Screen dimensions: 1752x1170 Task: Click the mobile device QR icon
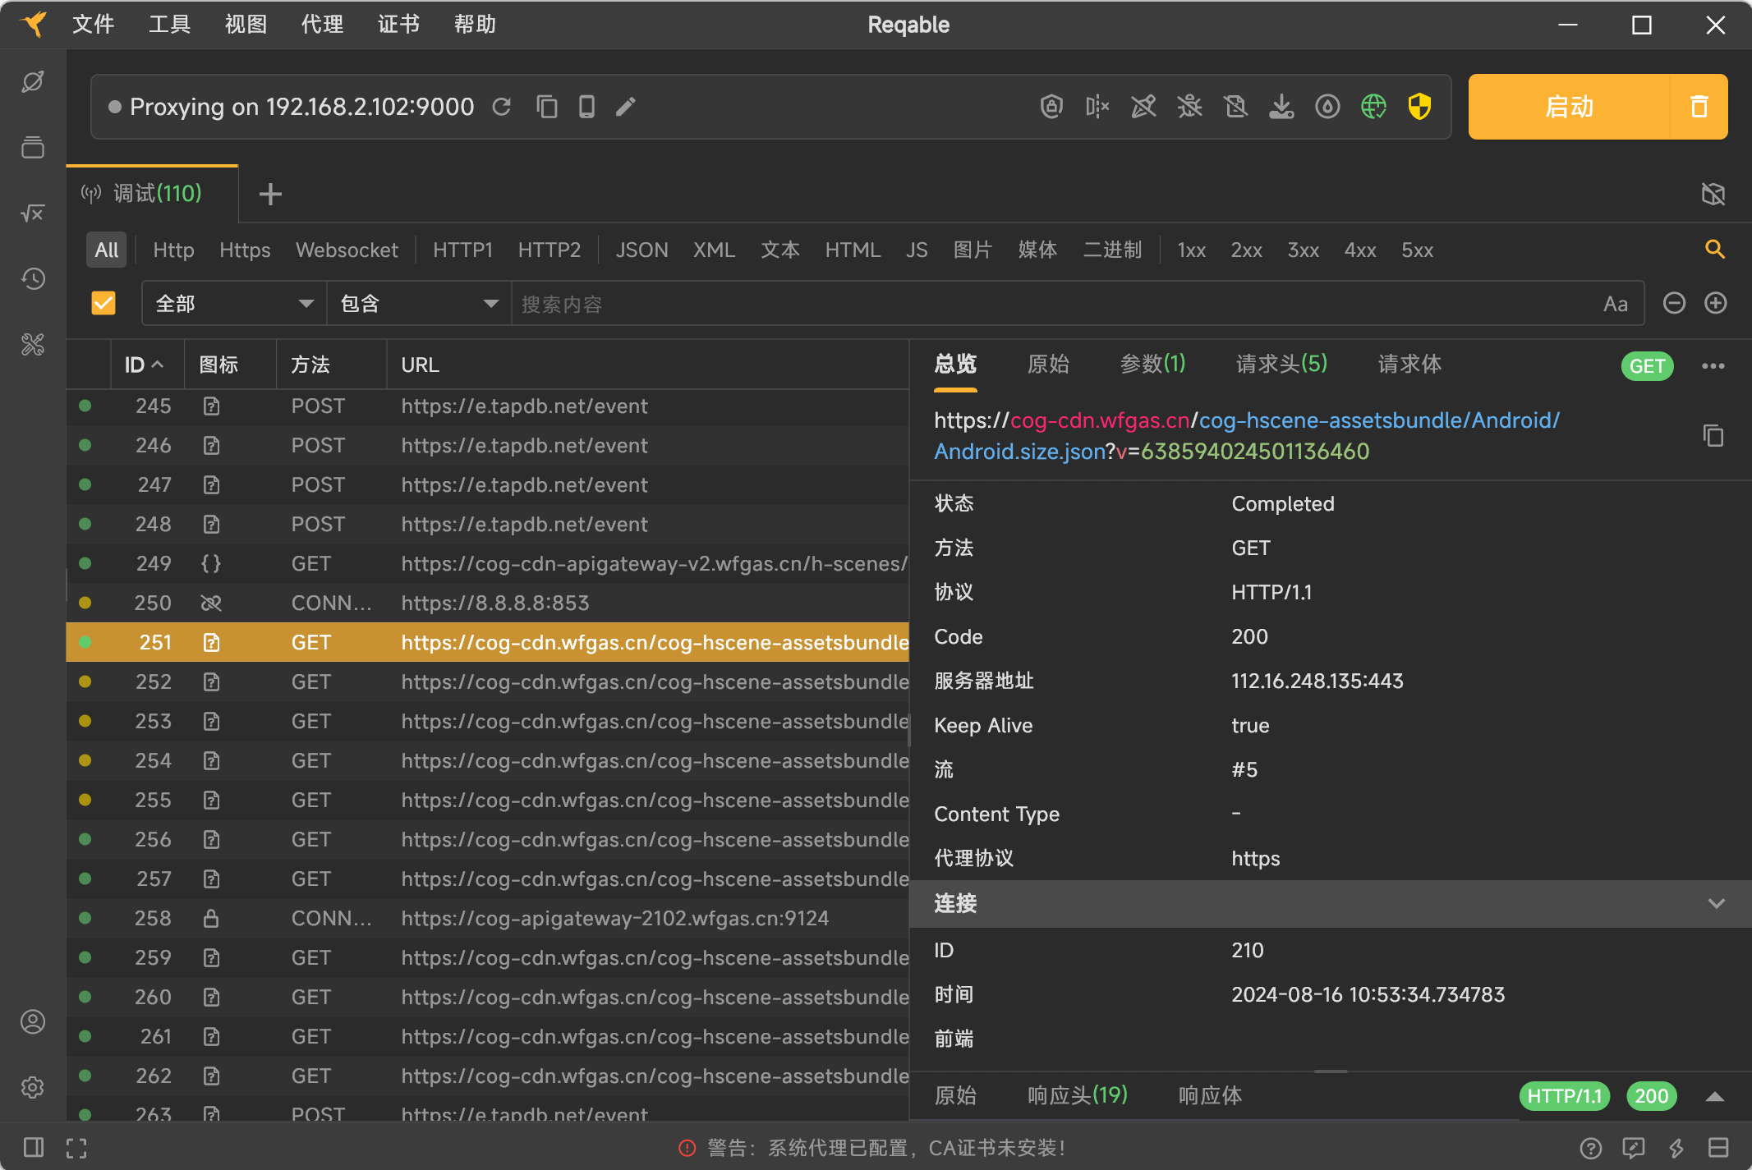pos(586,107)
